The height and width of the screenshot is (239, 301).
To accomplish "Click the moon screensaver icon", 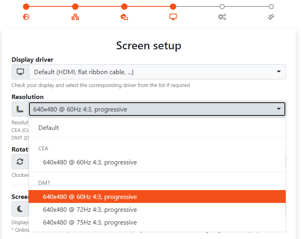I will tap(20, 209).
